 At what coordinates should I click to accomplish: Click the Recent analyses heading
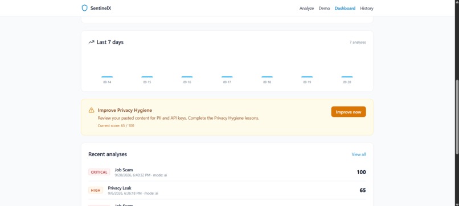(x=108, y=154)
